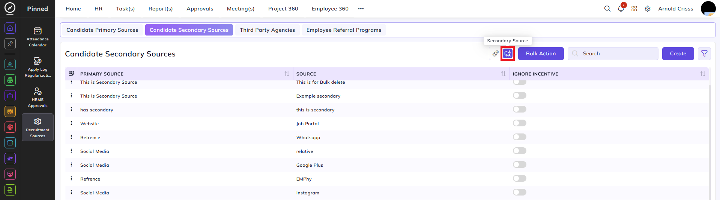Open the filter funnel icon
The image size is (720, 200).
tap(704, 53)
